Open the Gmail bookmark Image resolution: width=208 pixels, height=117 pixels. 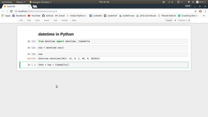[x=60, y=16]
